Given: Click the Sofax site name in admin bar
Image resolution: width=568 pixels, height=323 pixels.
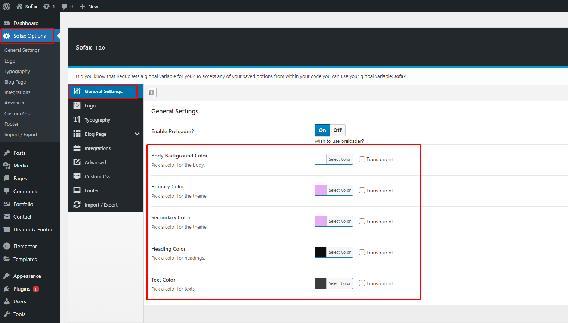Looking at the screenshot, I should click(x=31, y=6).
